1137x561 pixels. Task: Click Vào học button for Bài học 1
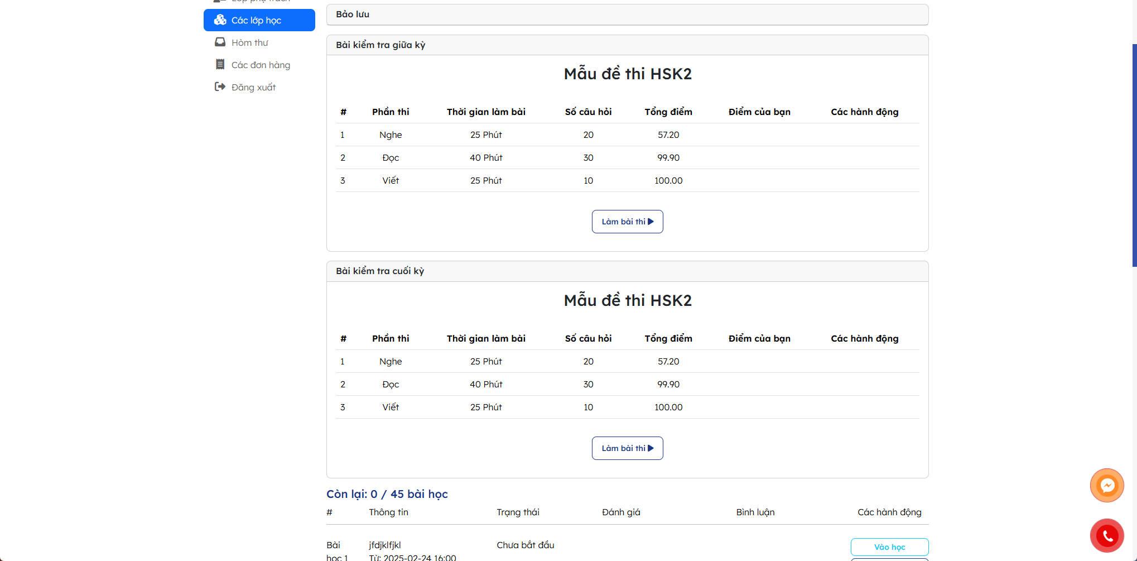[890, 547]
